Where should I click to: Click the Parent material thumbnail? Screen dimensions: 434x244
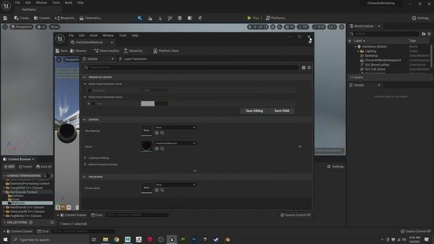click(146, 146)
